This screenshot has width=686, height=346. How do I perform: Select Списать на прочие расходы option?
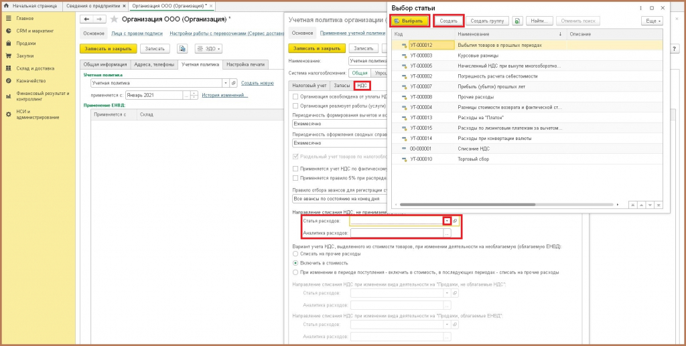(295, 254)
